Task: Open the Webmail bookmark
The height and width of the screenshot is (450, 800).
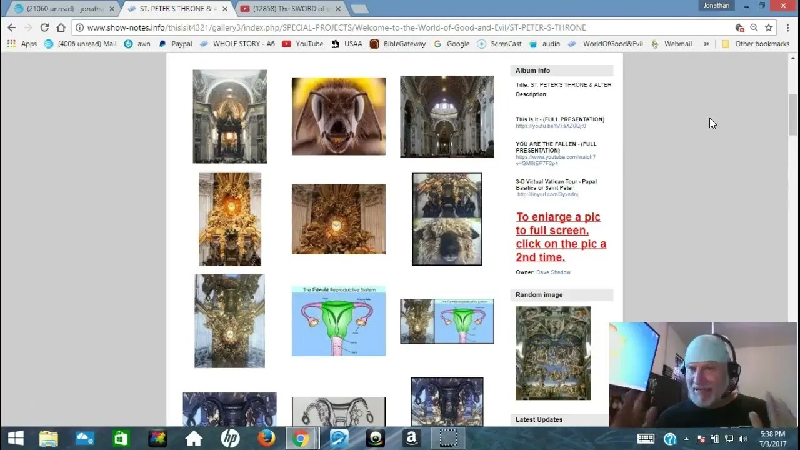Action: pyautogui.click(x=671, y=44)
